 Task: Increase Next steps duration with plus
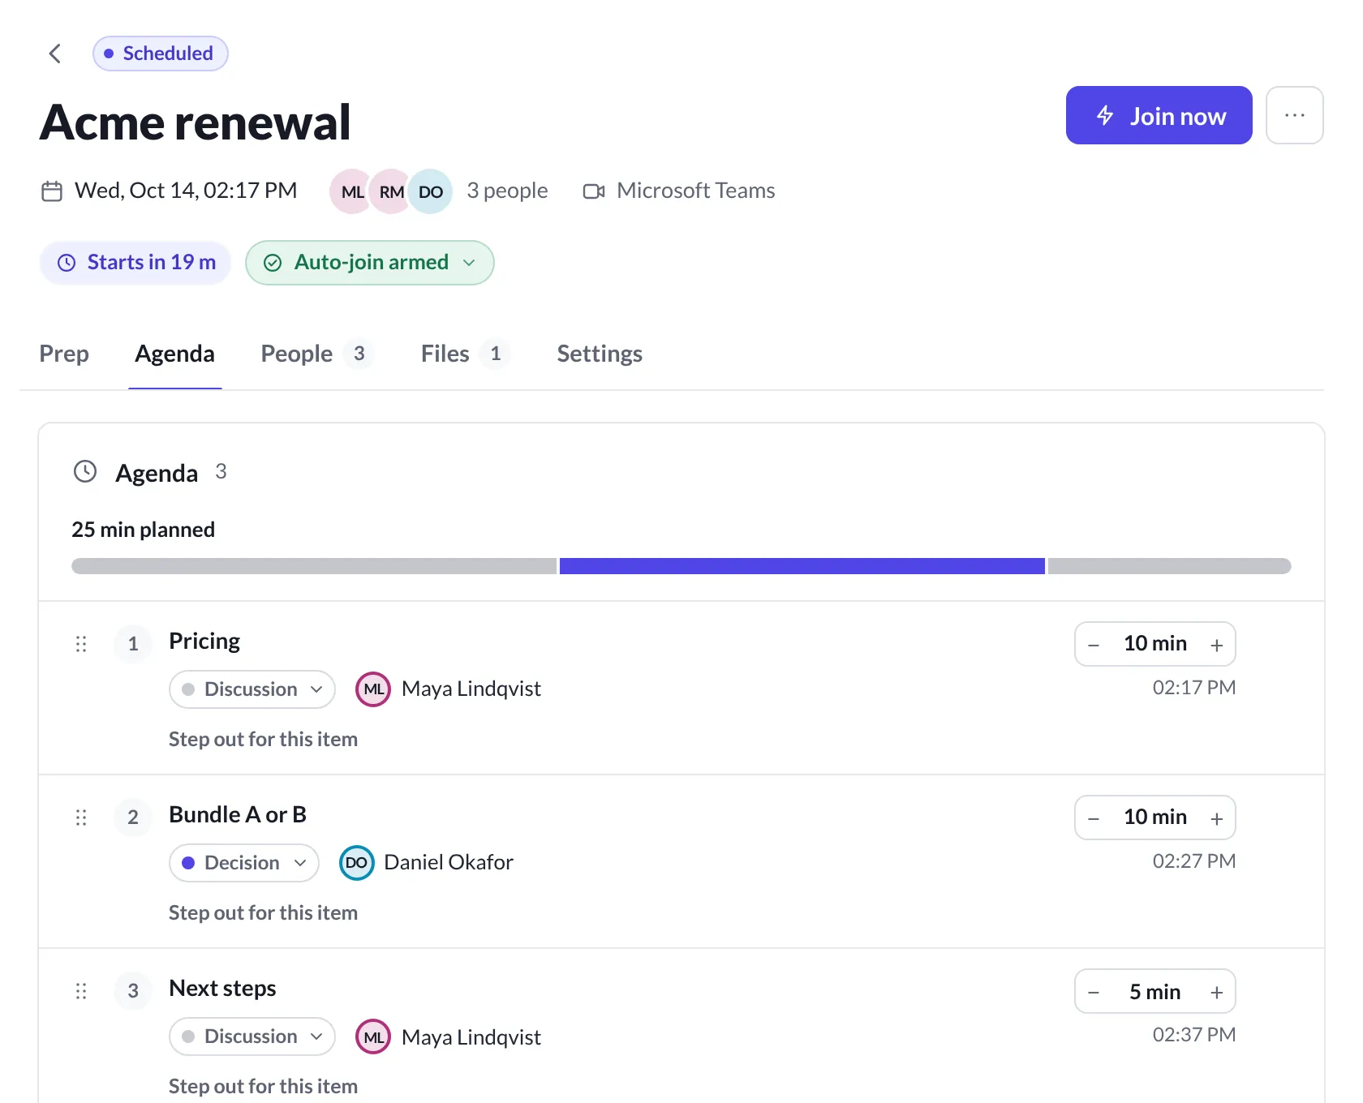(x=1216, y=992)
